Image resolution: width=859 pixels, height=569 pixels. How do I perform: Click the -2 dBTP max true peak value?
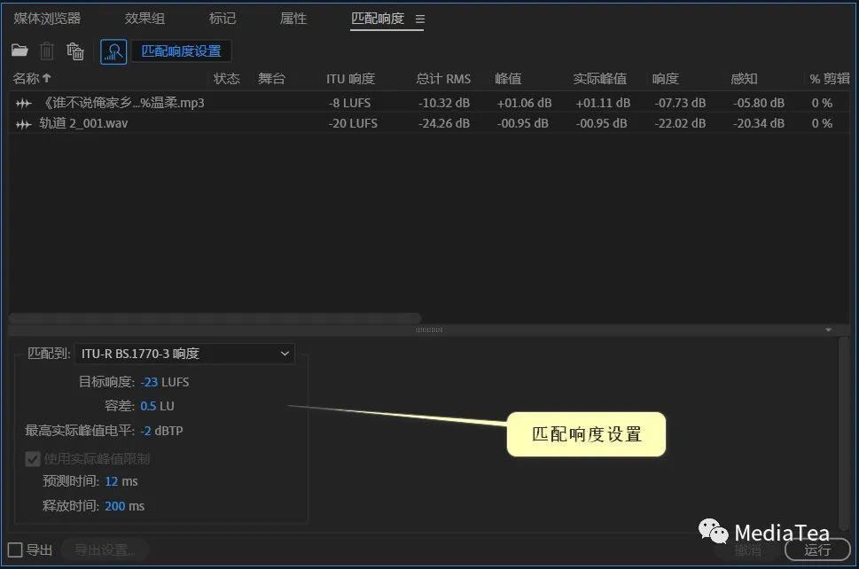point(145,431)
